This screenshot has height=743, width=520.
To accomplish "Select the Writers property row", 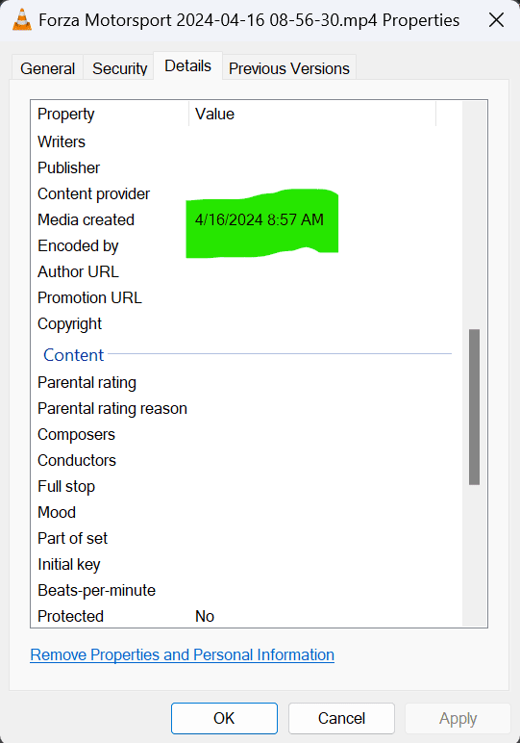I will click(246, 141).
